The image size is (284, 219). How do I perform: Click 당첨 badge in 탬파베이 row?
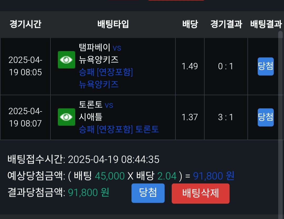266,66
